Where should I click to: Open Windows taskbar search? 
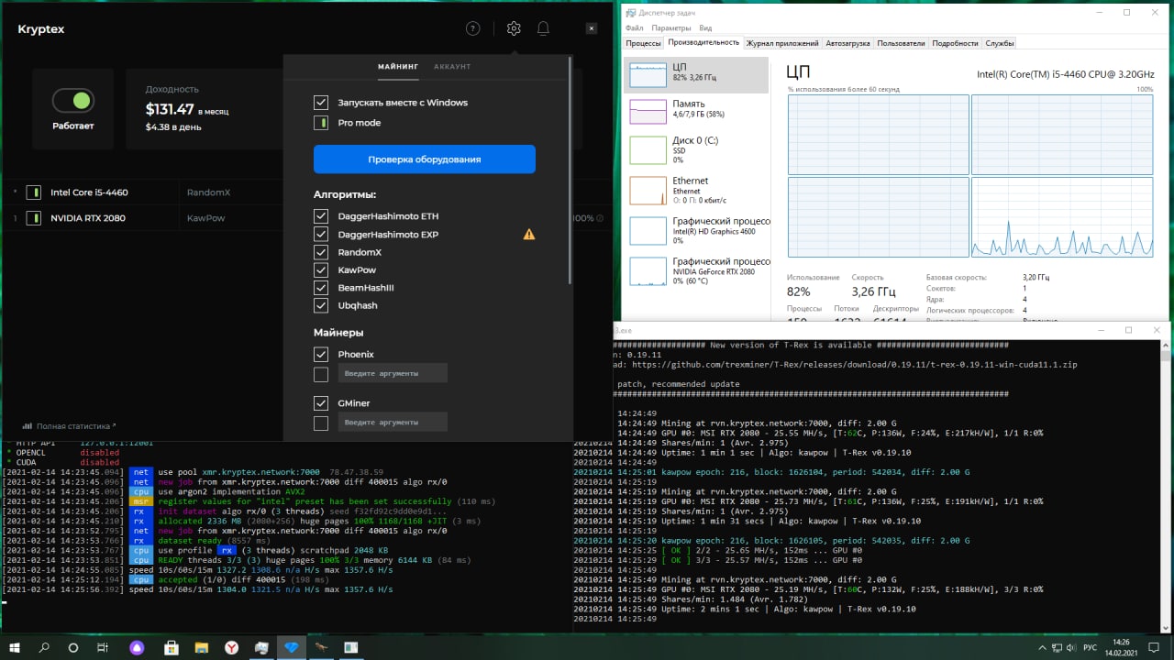(44, 647)
